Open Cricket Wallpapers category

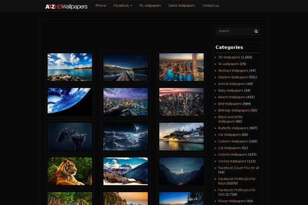pyautogui.click(x=232, y=161)
